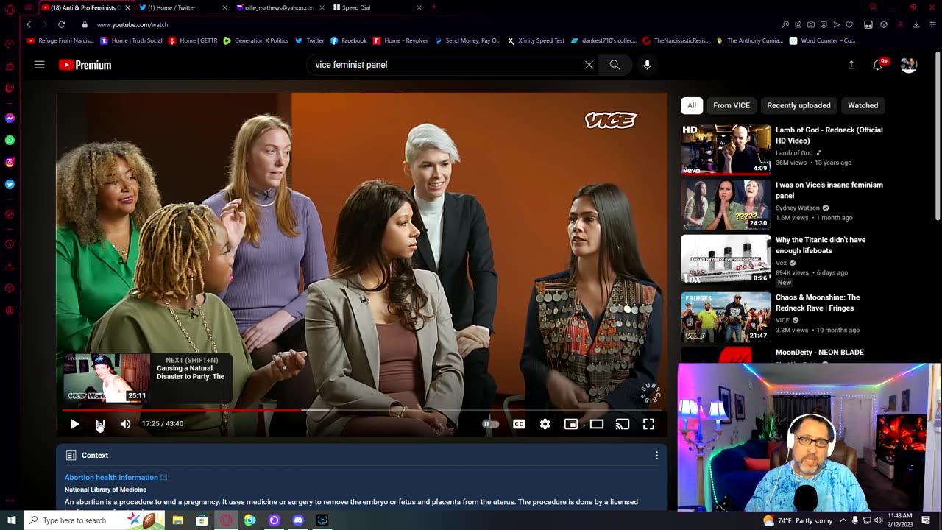Screen dimensions: 942x530
Task: Clear the YouTube search text
Action: (589, 65)
